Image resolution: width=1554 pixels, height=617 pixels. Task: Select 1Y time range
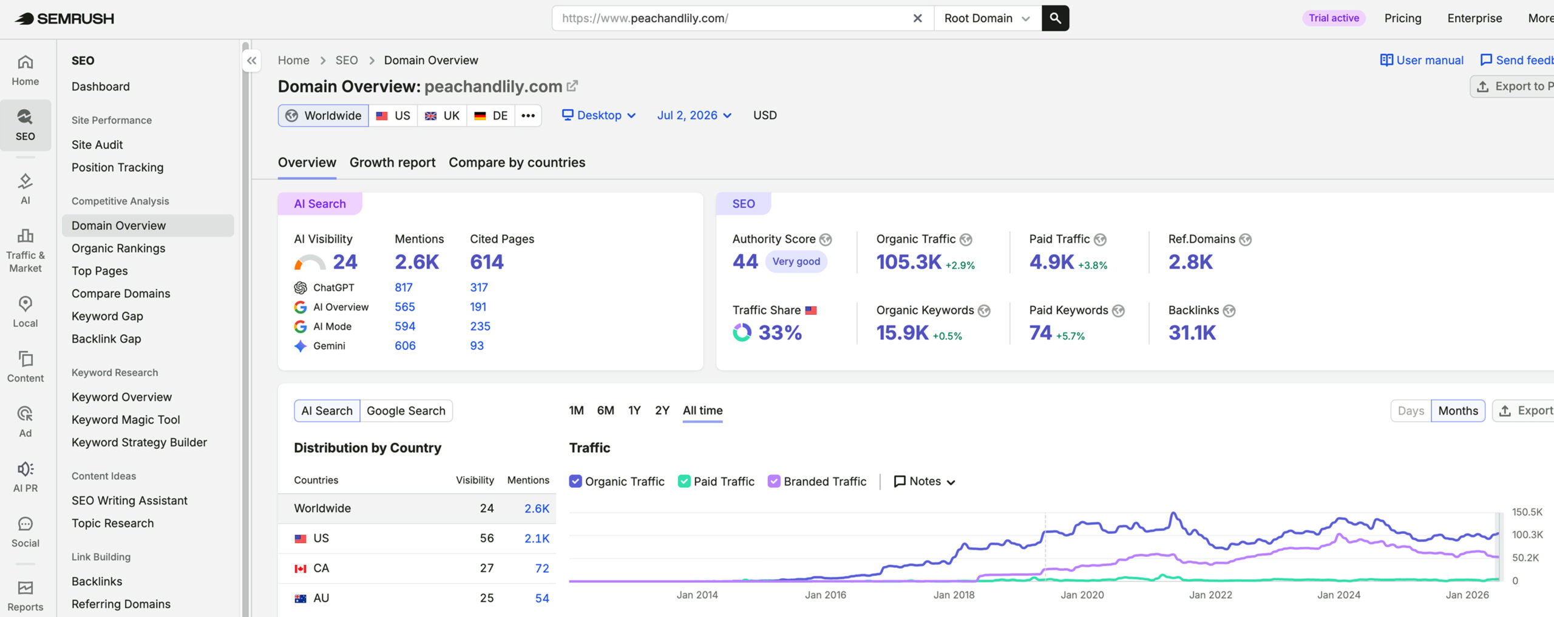point(634,411)
